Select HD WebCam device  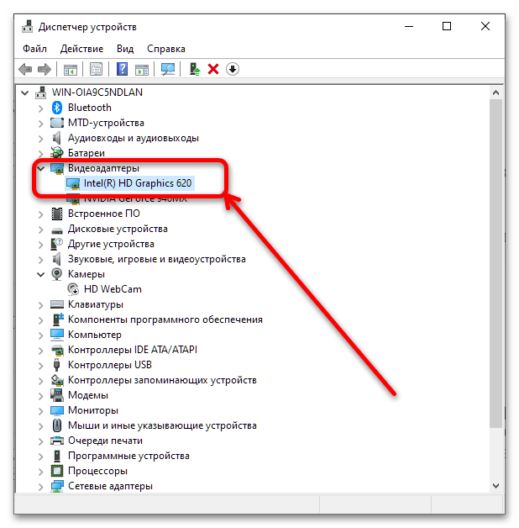coord(113,289)
